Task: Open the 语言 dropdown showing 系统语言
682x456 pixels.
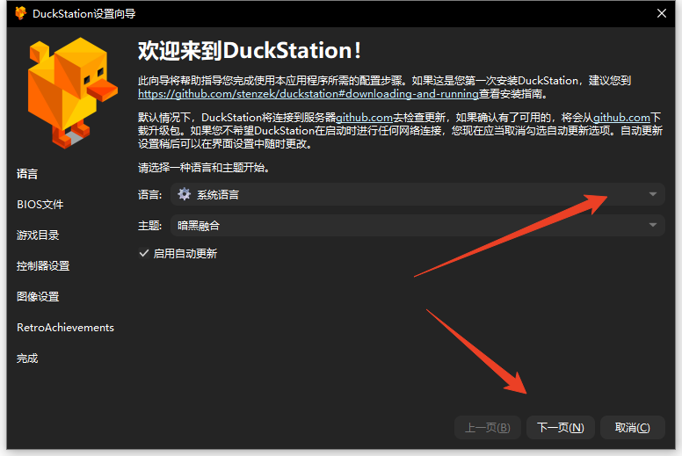Action: [417, 194]
